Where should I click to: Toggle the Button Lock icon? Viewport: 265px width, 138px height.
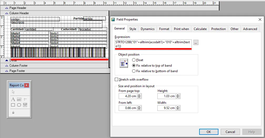coord(13,112)
